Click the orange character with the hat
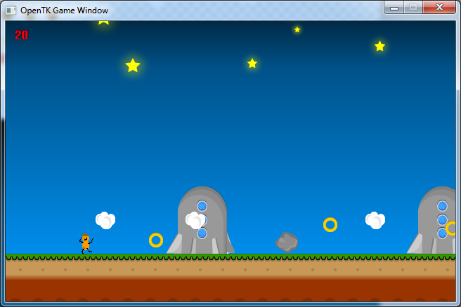This screenshot has height=307, width=461. [x=86, y=243]
